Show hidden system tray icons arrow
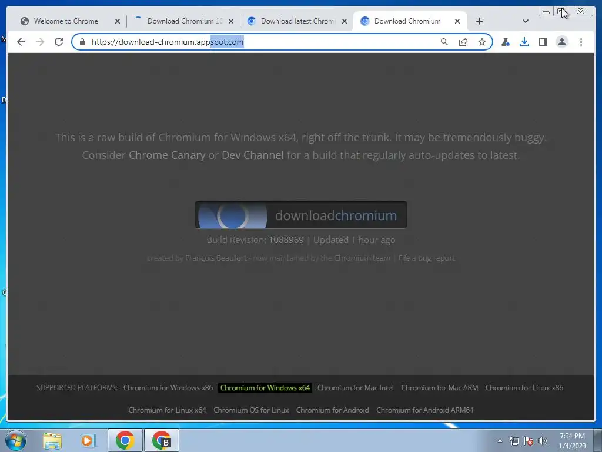This screenshot has width=602, height=452. [x=500, y=441]
